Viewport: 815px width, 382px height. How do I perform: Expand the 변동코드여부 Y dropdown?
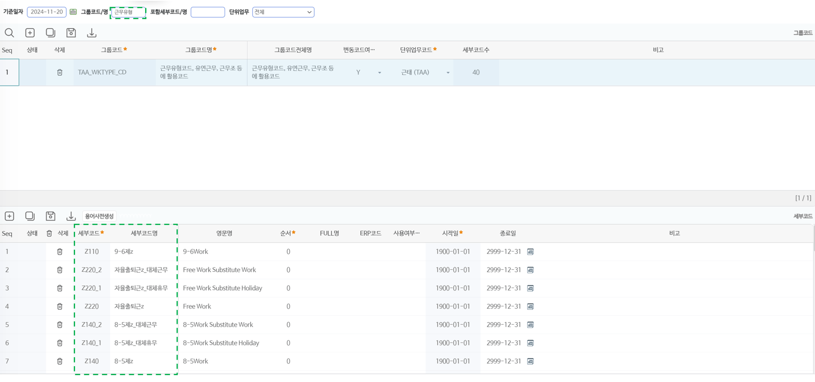tap(379, 72)
